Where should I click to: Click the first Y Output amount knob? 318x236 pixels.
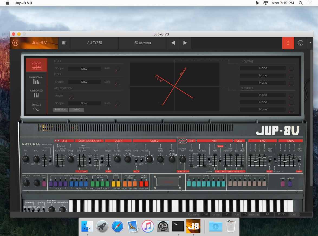pos(291,68)
